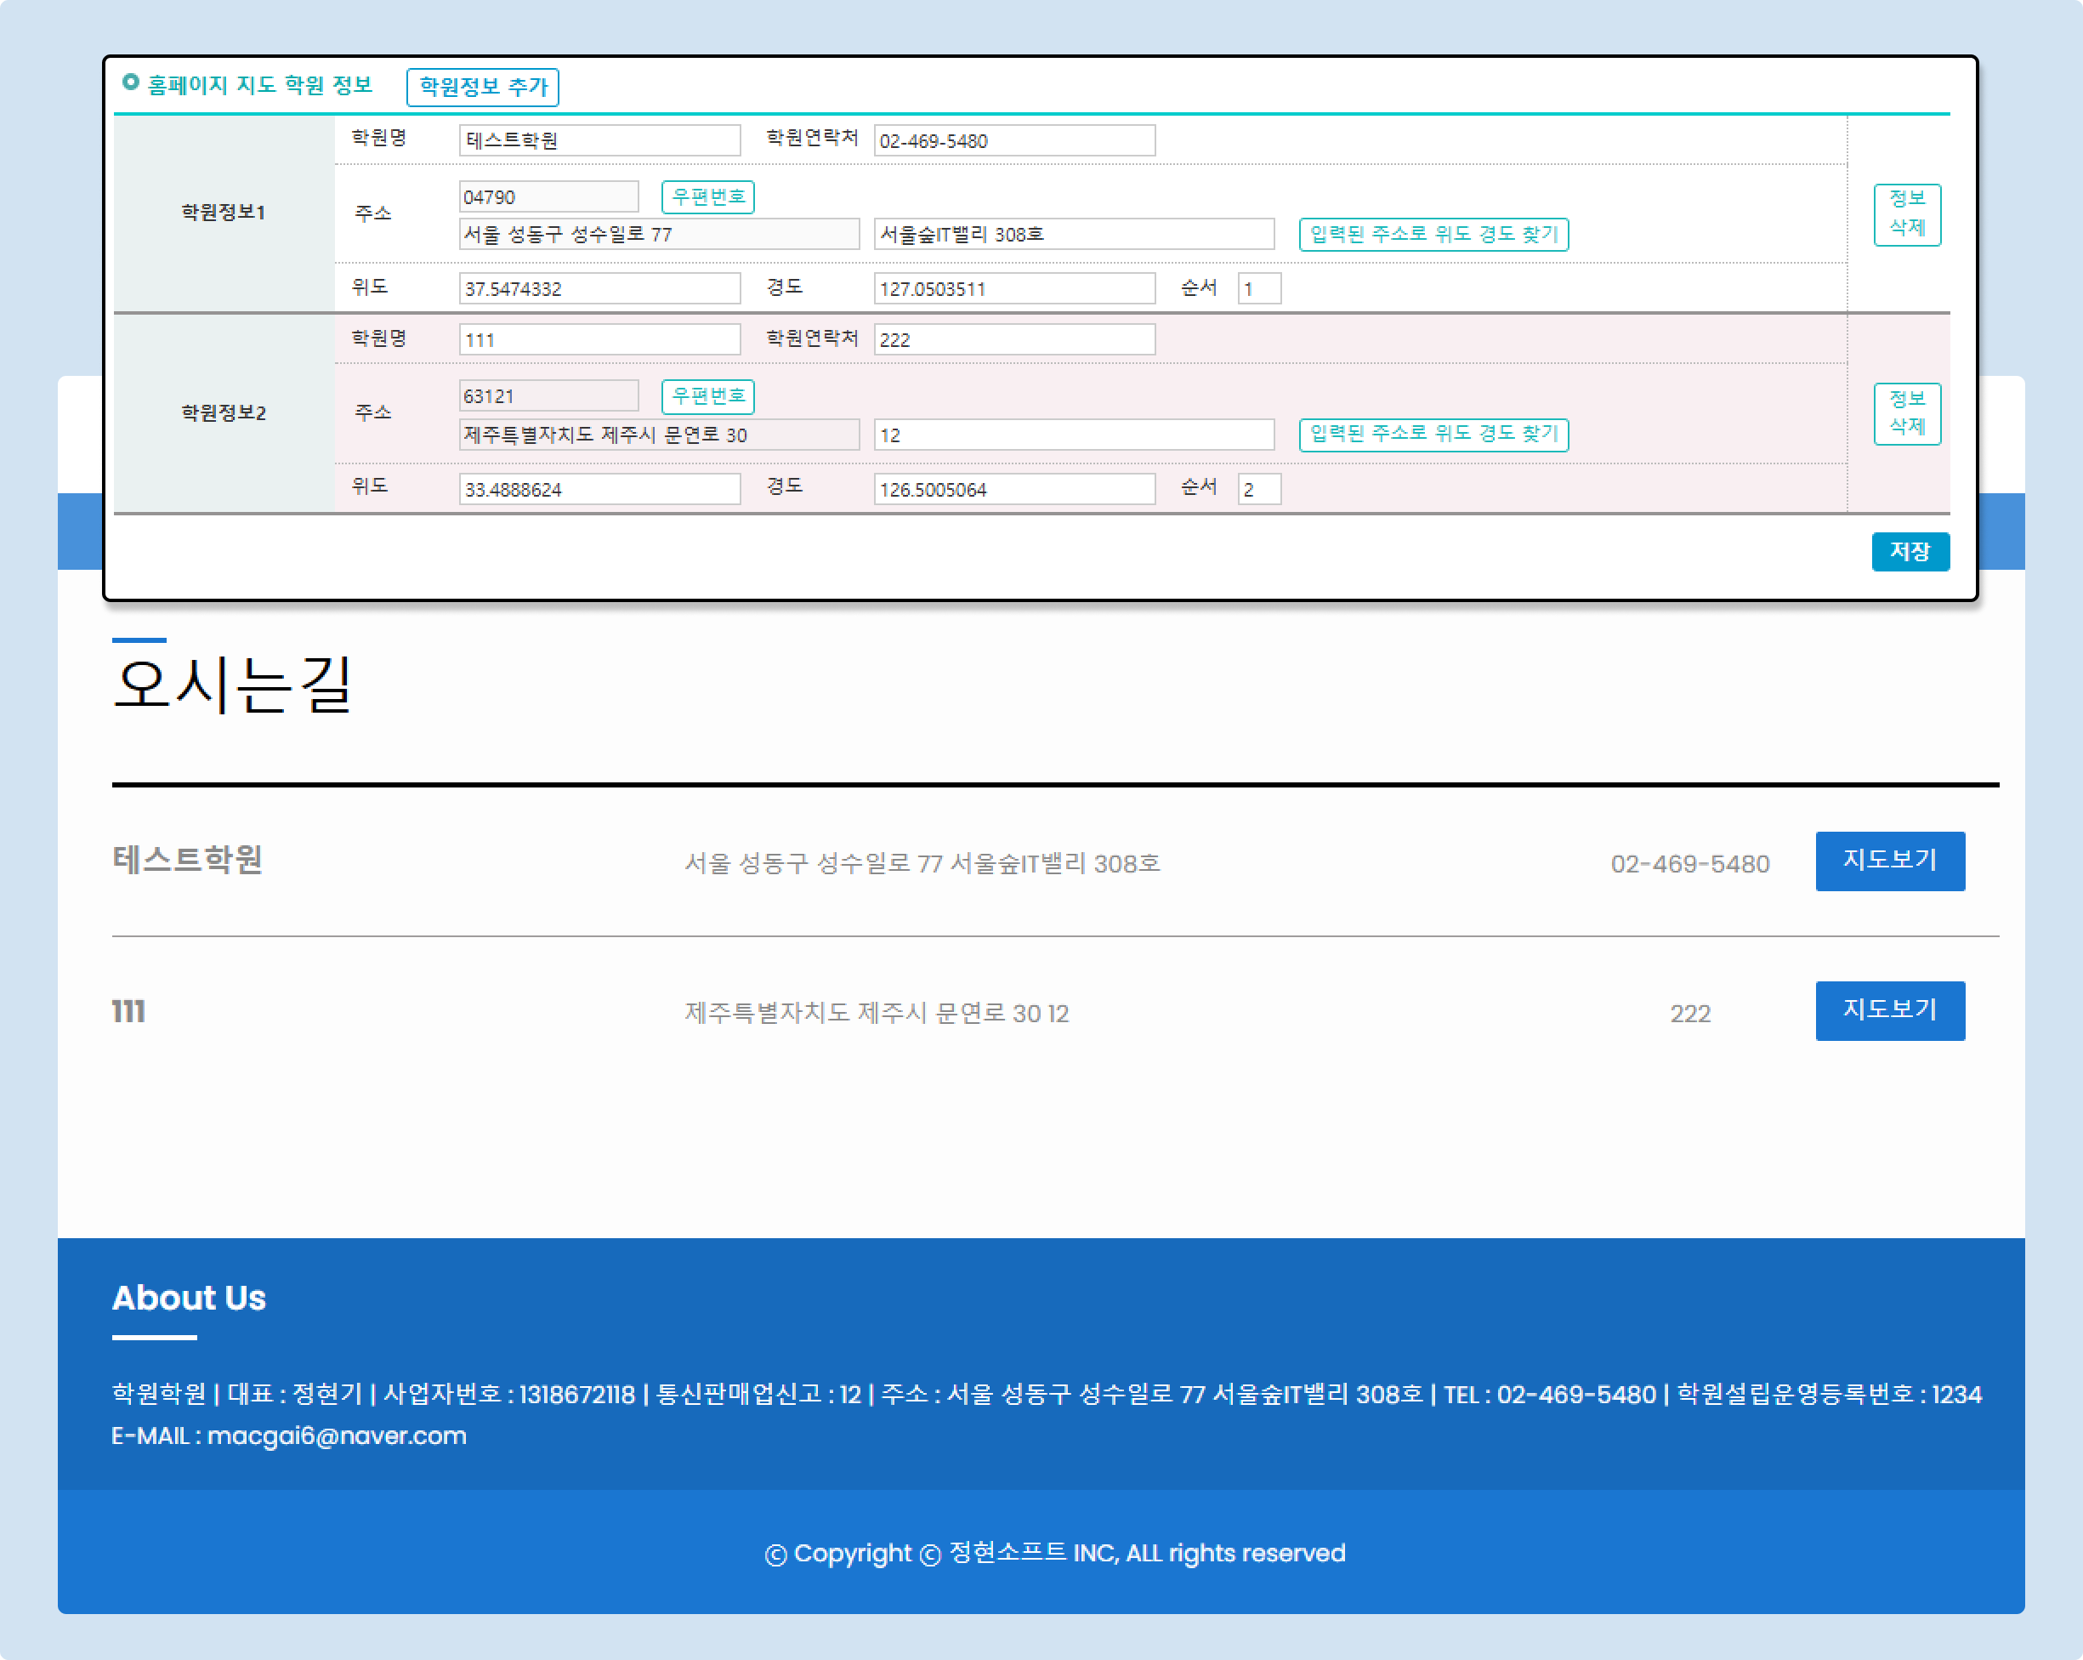The image size is (2083, 1660).
Task: Click the 순서 field of 학원정보2
Action: (1258, 490)
